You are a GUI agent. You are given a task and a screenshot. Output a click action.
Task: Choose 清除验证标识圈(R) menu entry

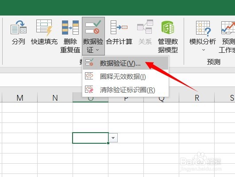(x=126, y=90)
